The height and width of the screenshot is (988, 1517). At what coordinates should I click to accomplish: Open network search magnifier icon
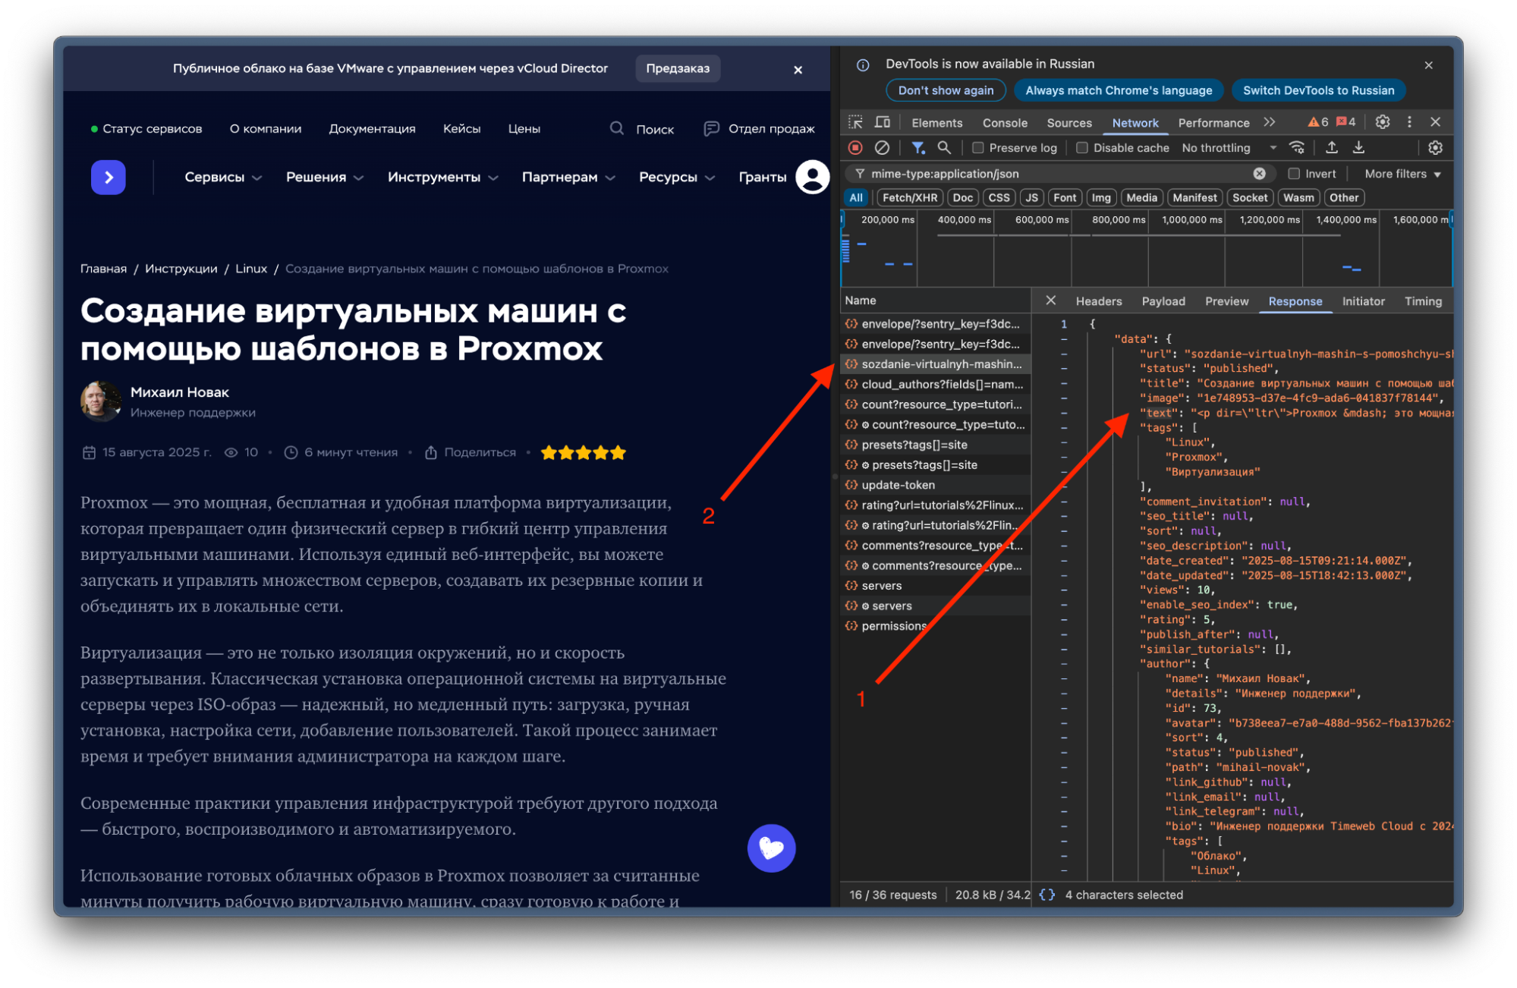point(944,148)
